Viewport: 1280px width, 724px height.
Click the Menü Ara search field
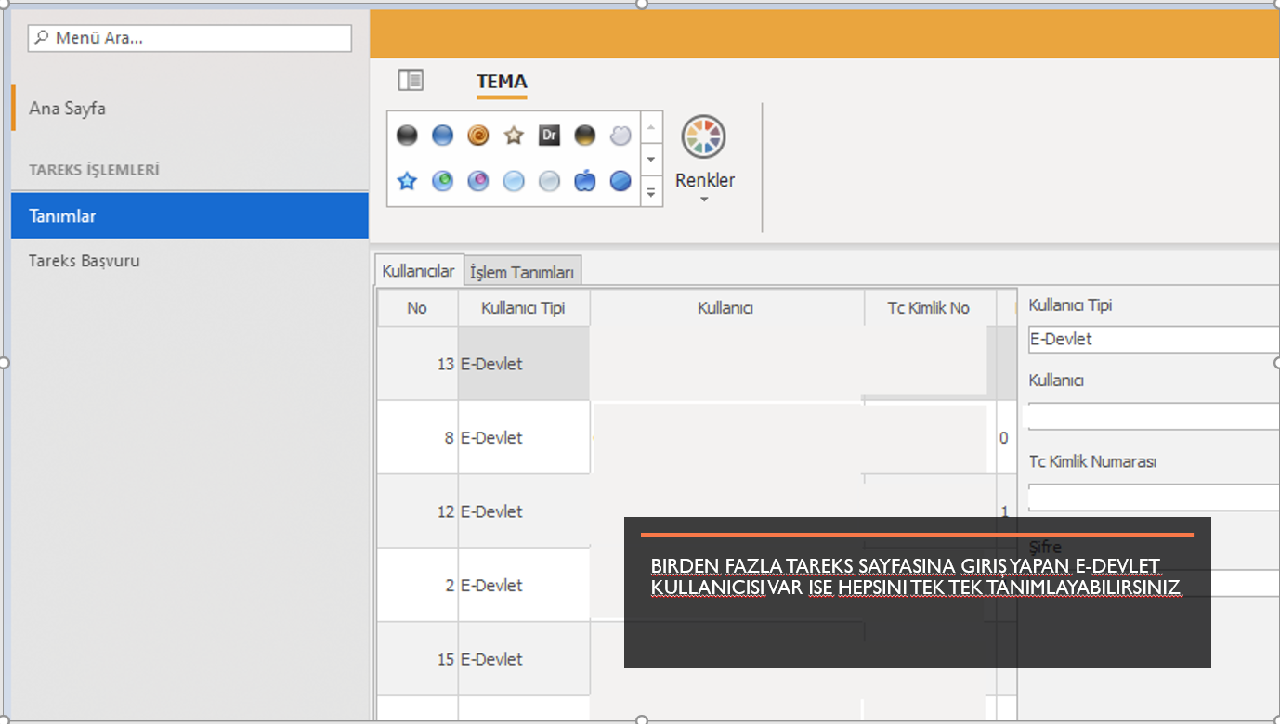pyautogui.click(x=190, y=38)
